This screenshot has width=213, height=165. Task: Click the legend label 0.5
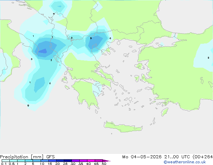click(12, 164)
